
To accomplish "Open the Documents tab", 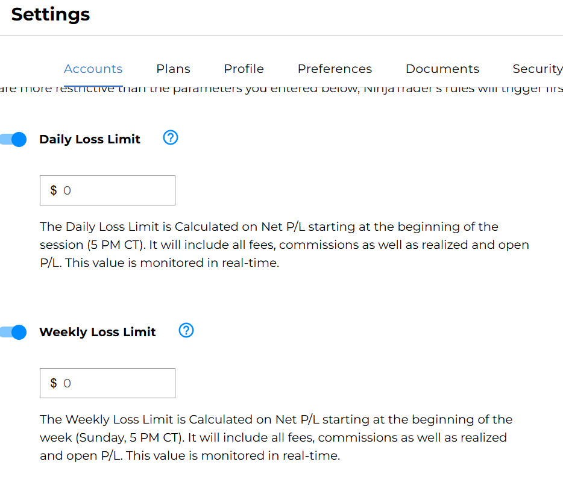I will click(x=442, y=69).
